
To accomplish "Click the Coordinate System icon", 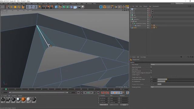I will click(x=39, y=7).
